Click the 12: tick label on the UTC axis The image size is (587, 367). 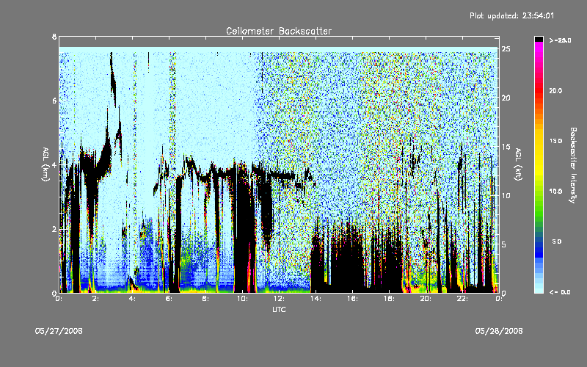279,299
